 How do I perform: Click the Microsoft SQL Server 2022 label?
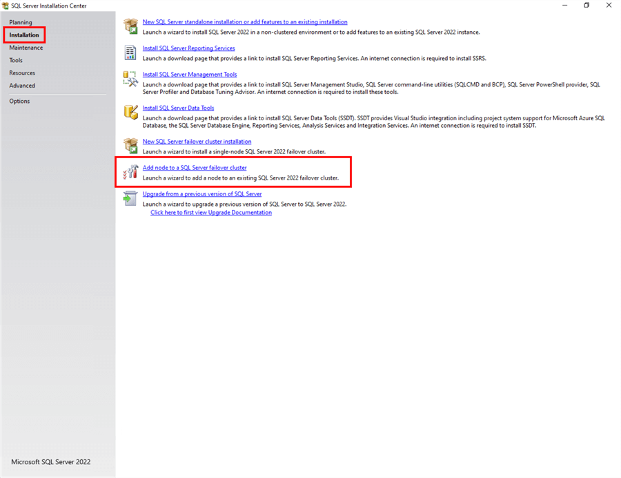[50, 461]
